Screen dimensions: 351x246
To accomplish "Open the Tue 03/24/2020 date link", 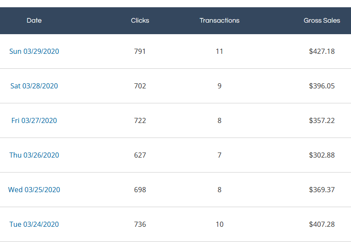I will pos(34,224).
